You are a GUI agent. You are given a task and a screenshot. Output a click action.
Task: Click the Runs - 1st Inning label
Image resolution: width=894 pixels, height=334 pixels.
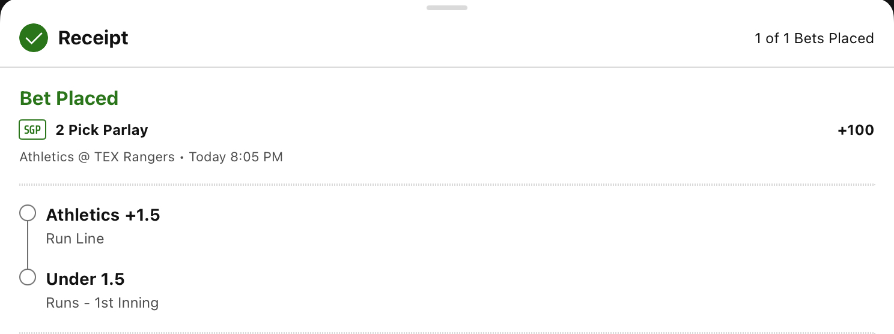(x=102, y=303)
